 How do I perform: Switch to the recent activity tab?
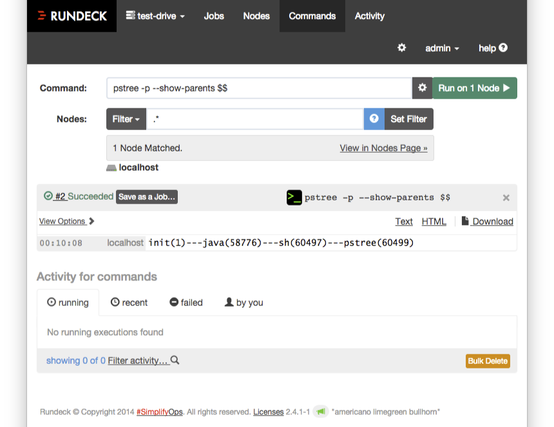click(129, 303)
